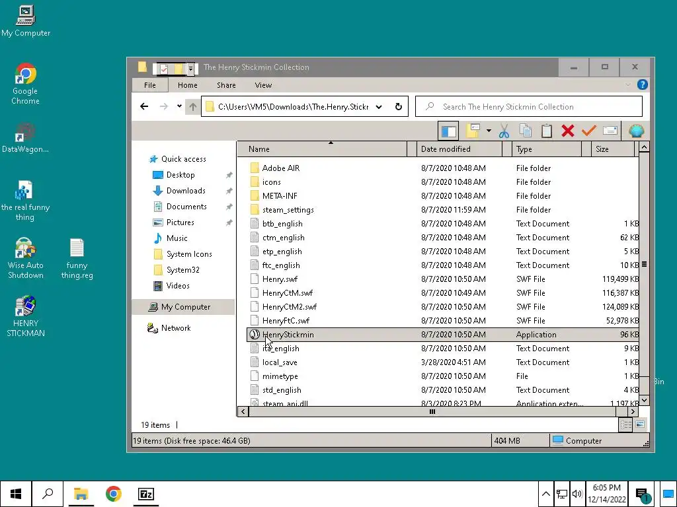
Task: Click the Cut scissors icon
Action: (504, 131)
